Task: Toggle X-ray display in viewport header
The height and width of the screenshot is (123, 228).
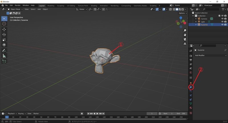Action: point(170,9)
